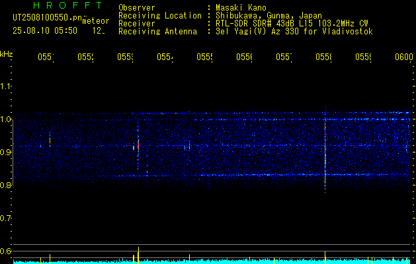Click the kHz axis unit label
This screenshot has height=264, width=416.
[6, 54]
